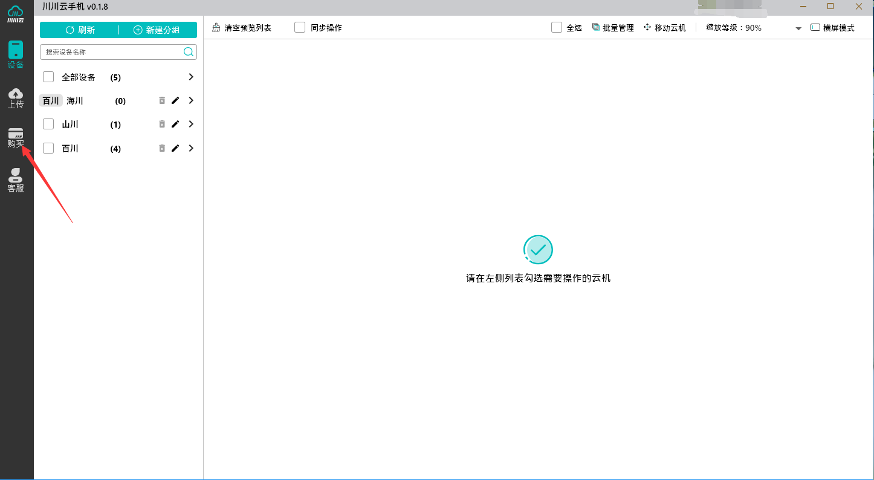Create a group with 新建分组
The height and width of the screenshot is (480, 874).
point(158,30)
